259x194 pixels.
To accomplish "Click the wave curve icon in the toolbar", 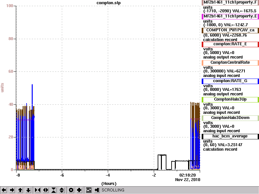I will 89,190.
